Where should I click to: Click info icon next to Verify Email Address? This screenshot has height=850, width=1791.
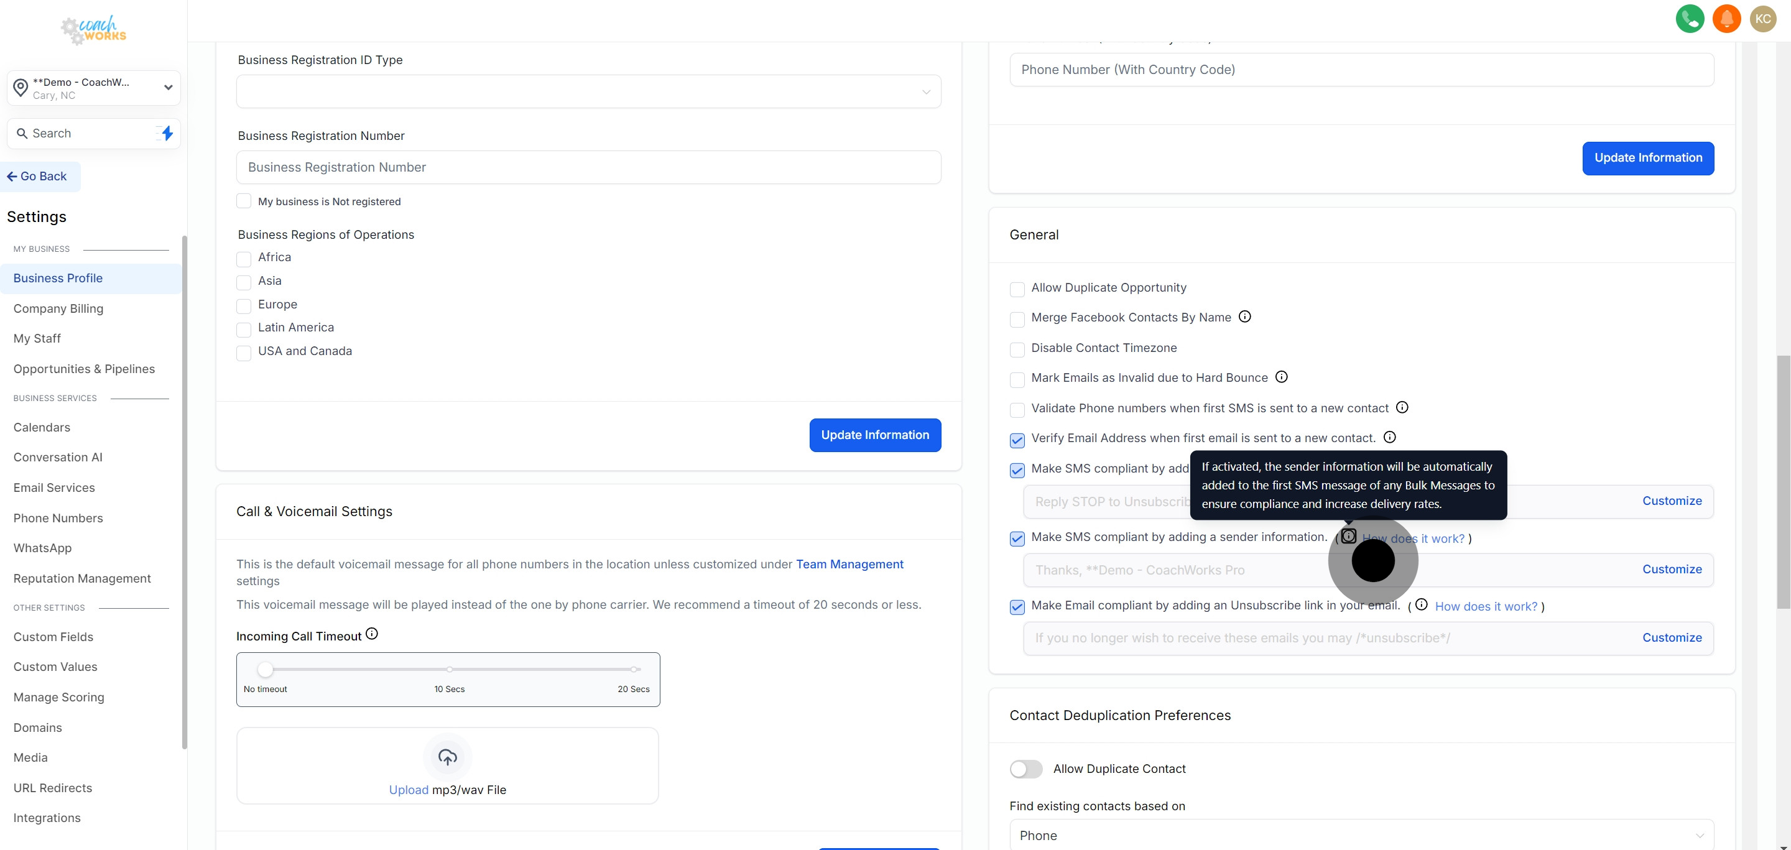(x=1389, y=437)
